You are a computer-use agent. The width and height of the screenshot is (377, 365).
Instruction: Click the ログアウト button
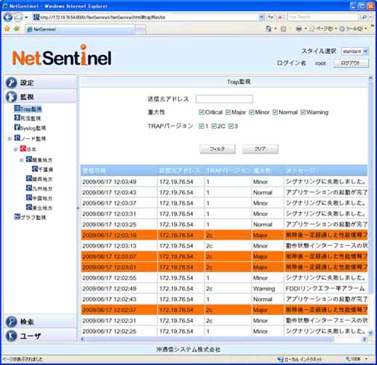pyautogui.click(x=351, y=63)
